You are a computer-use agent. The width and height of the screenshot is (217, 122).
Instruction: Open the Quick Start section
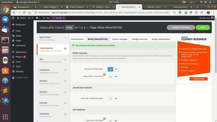click(x=53, y=39)
